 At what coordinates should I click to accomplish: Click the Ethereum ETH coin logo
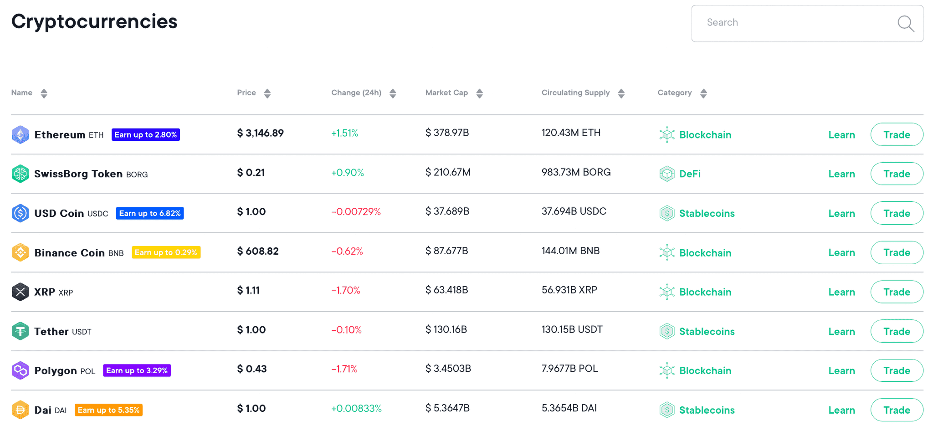click(20, 134)
